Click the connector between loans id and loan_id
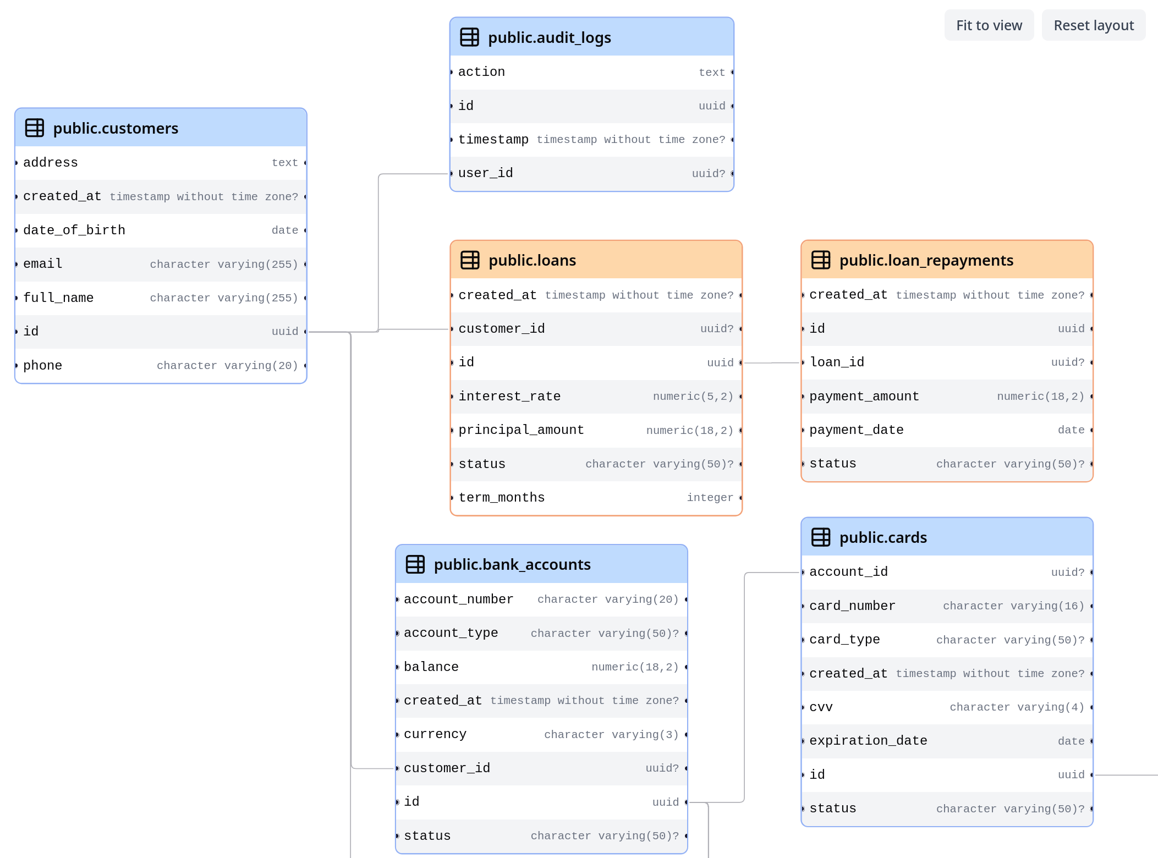Image resolution: width=1158 pixels, height=858 pixels. click(771, 363)
